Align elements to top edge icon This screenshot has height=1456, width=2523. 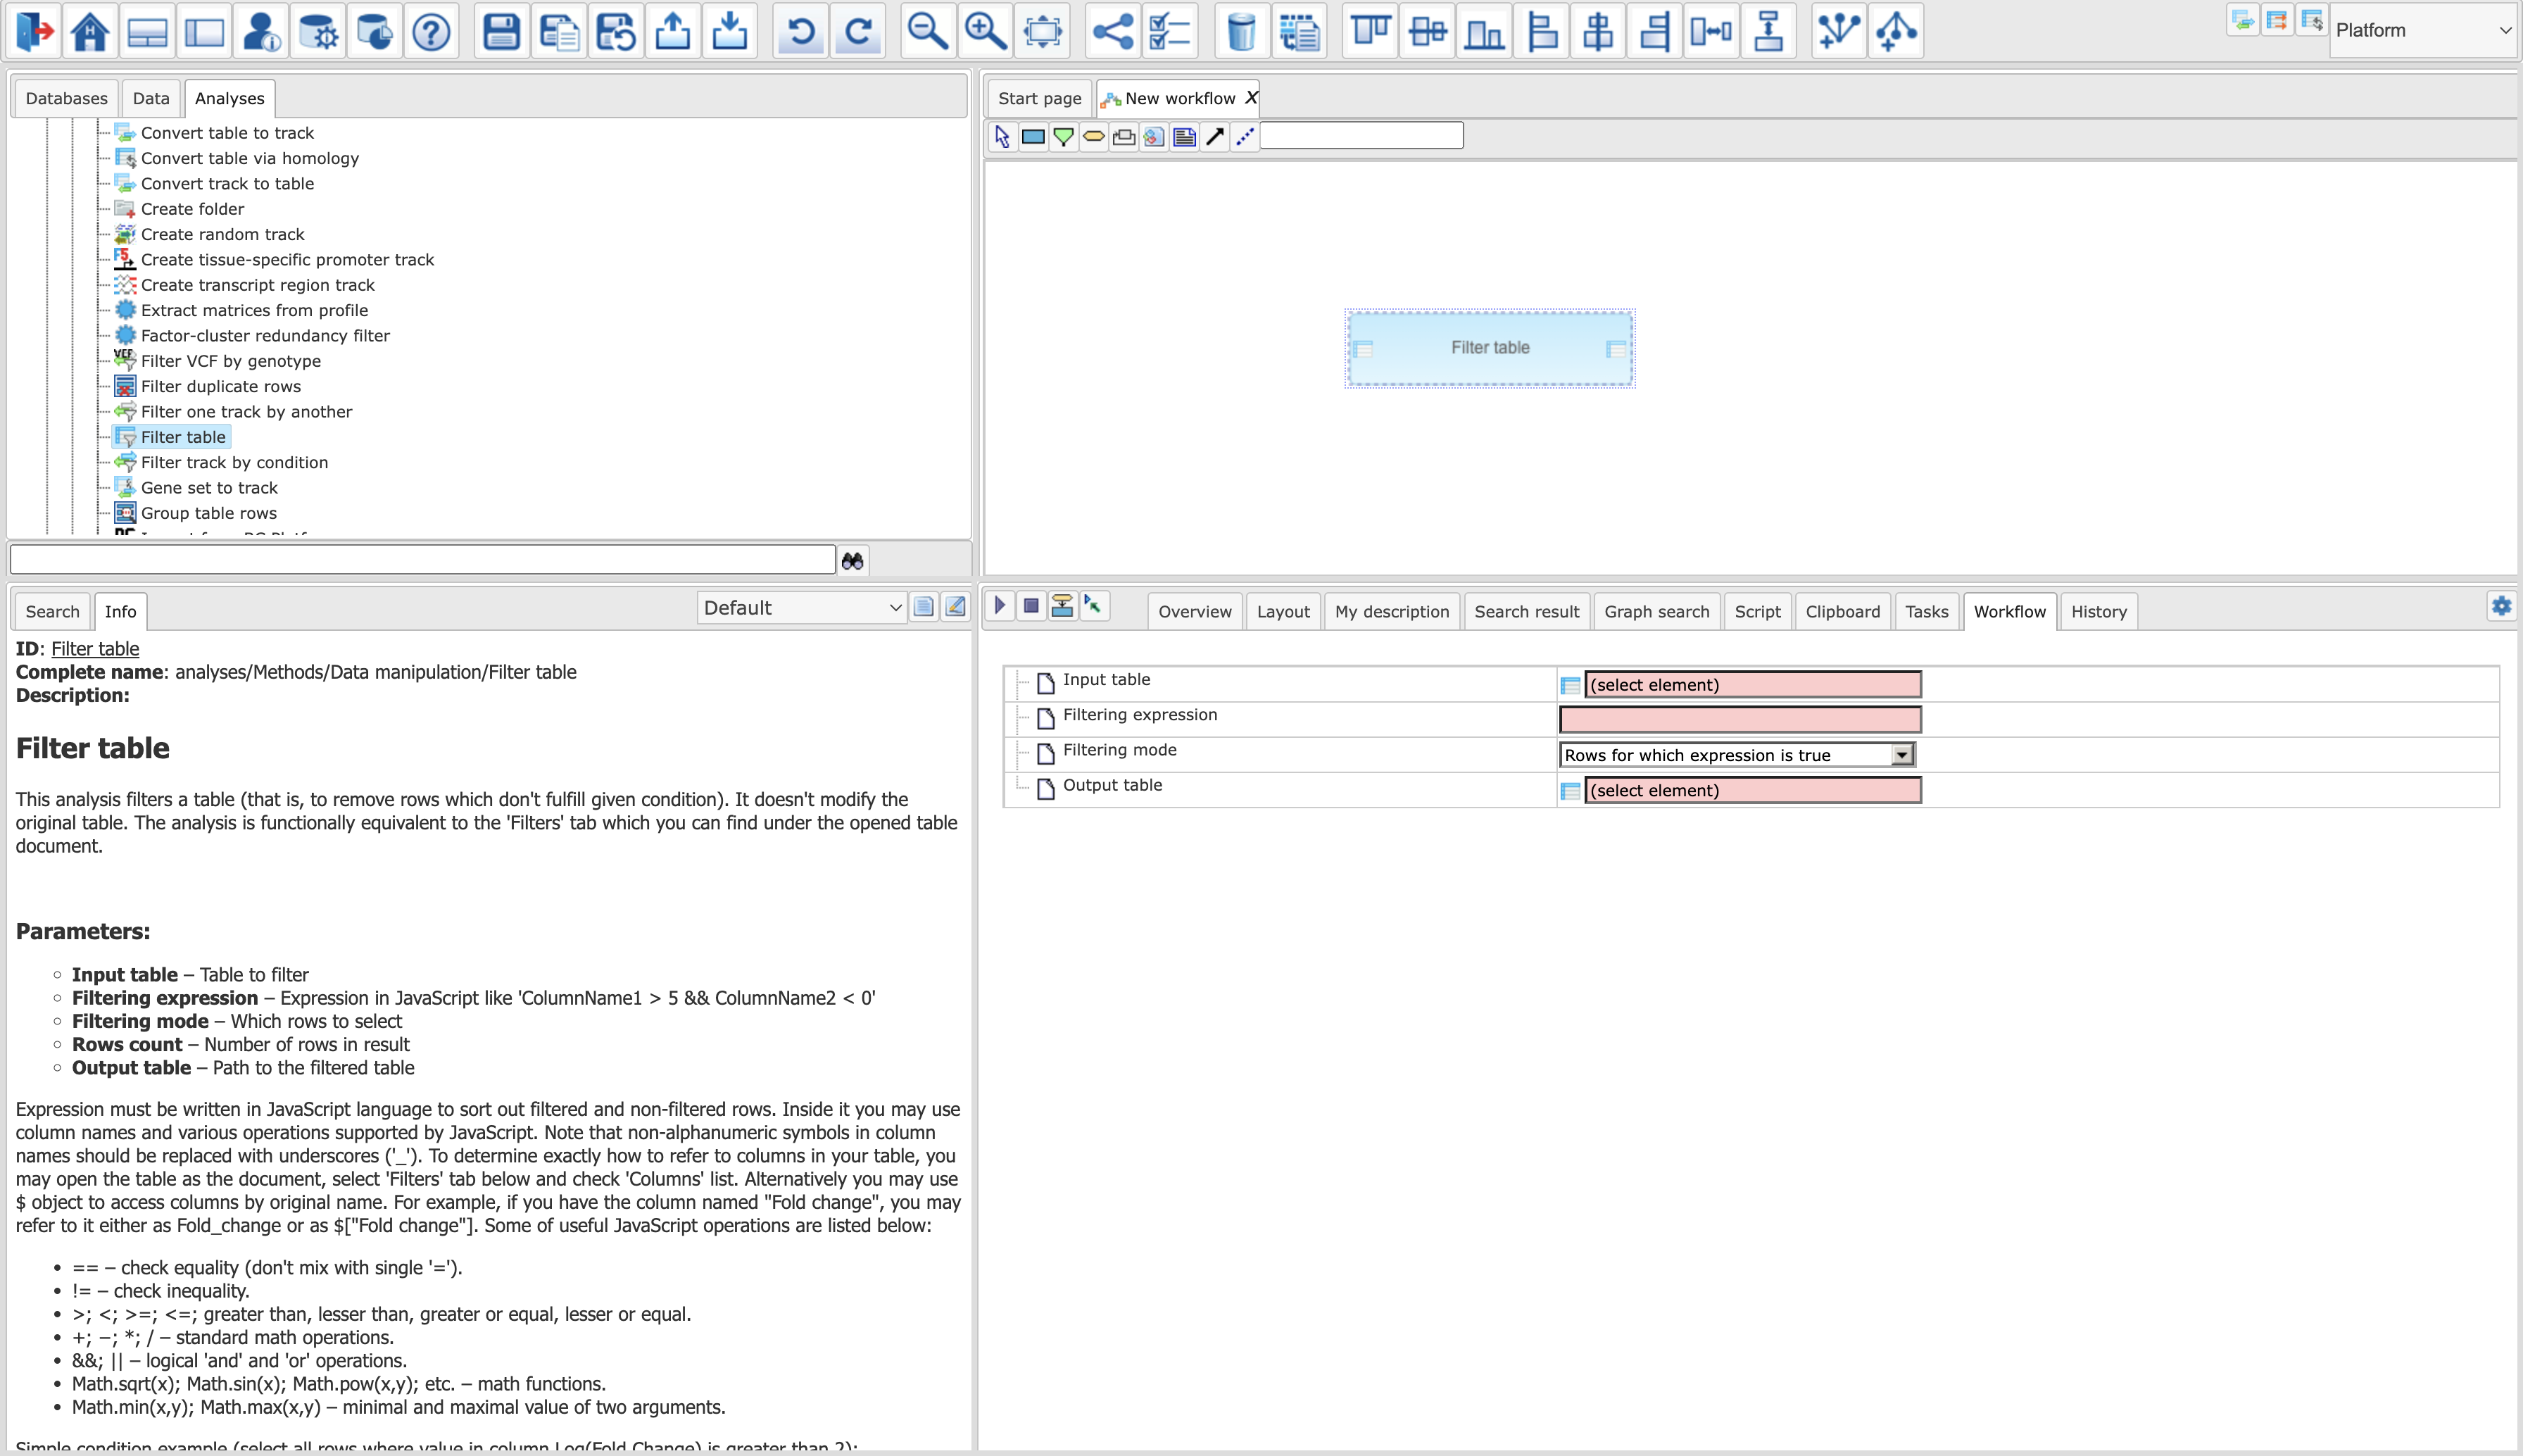pyautogui.click(x=1371, y=31)
